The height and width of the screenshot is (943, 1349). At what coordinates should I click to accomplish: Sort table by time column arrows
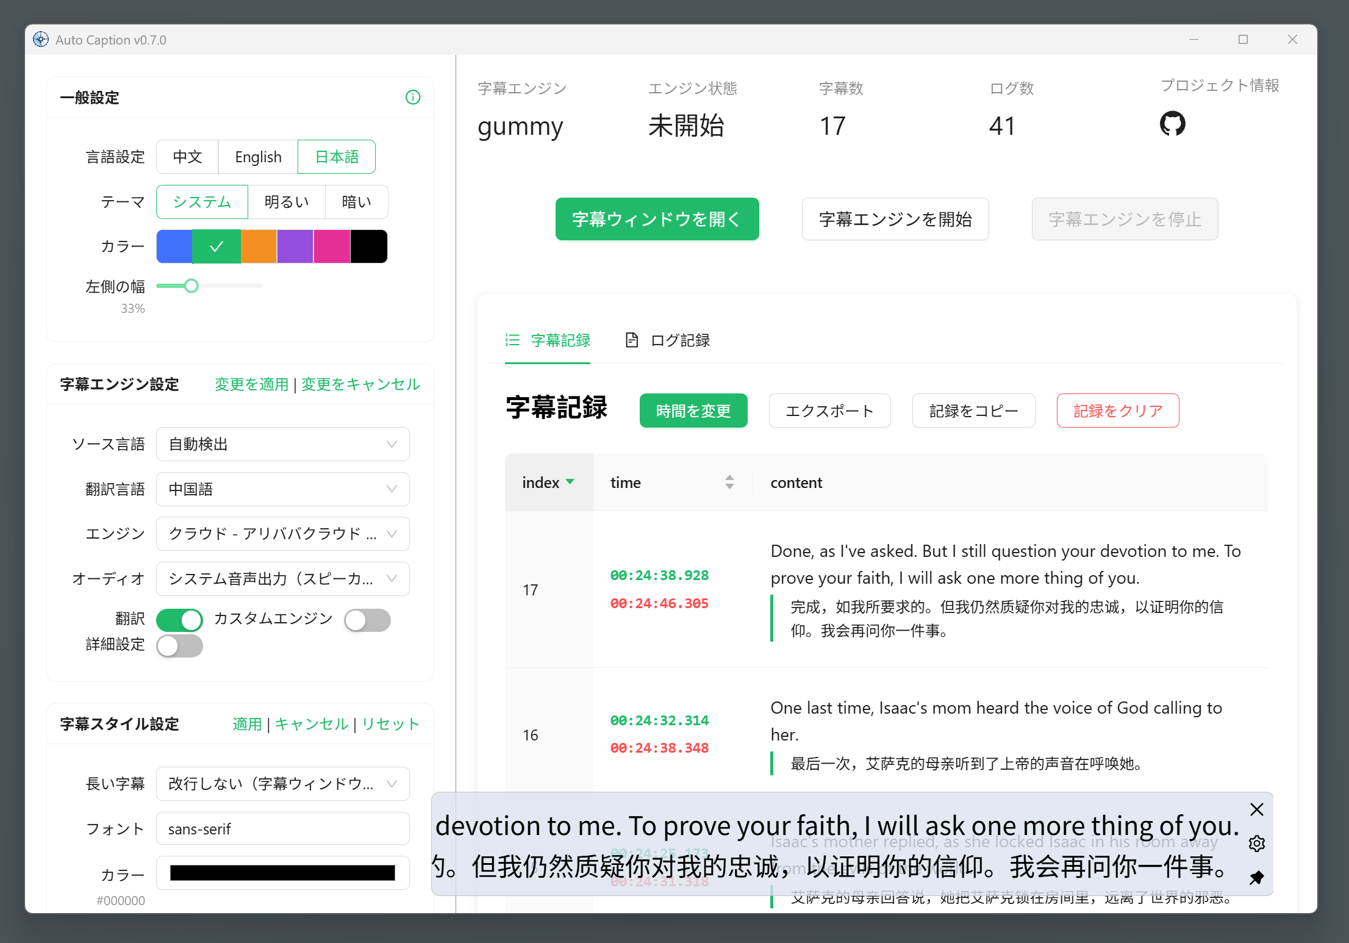tap(729, 482)
